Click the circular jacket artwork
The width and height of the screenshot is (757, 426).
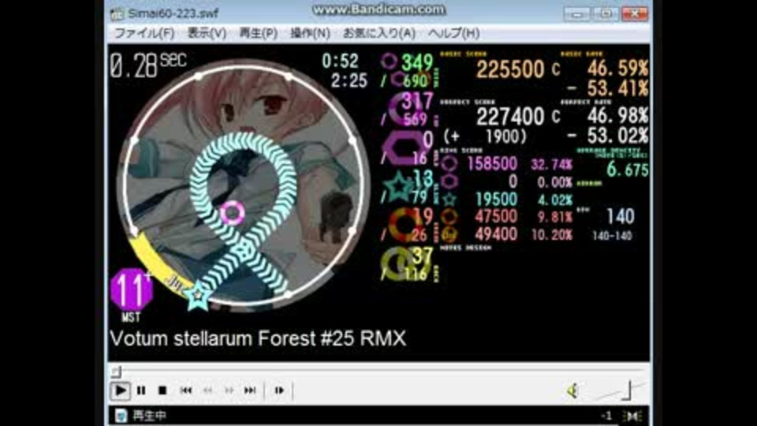pyautogui.click(x=243, y=185)
